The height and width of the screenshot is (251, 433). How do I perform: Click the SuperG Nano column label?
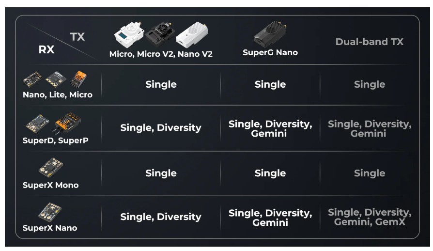pos(270,52)
